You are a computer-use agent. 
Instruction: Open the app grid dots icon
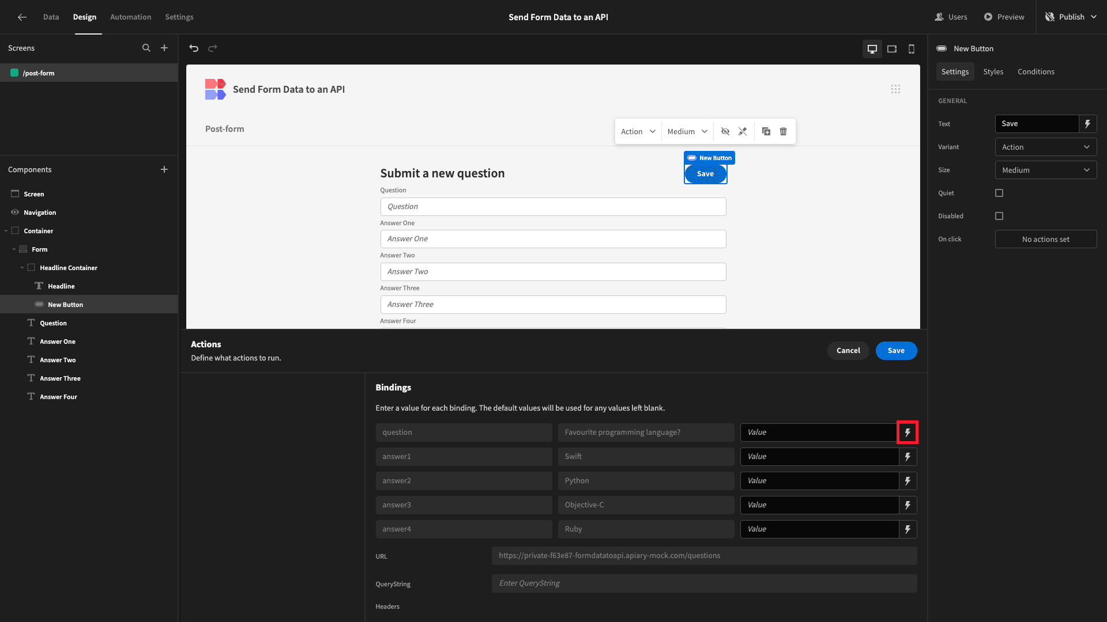coord(895,89)
